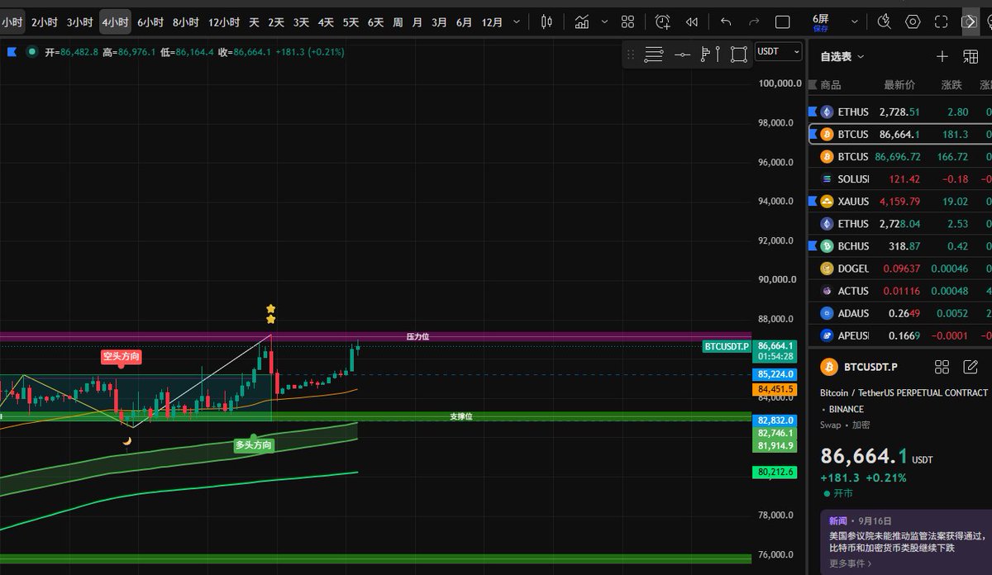Click the 84,451.5 orange price label on the axis
This screenshot has height=575, width=992.
pyautogui.click(x=775, y=388)
